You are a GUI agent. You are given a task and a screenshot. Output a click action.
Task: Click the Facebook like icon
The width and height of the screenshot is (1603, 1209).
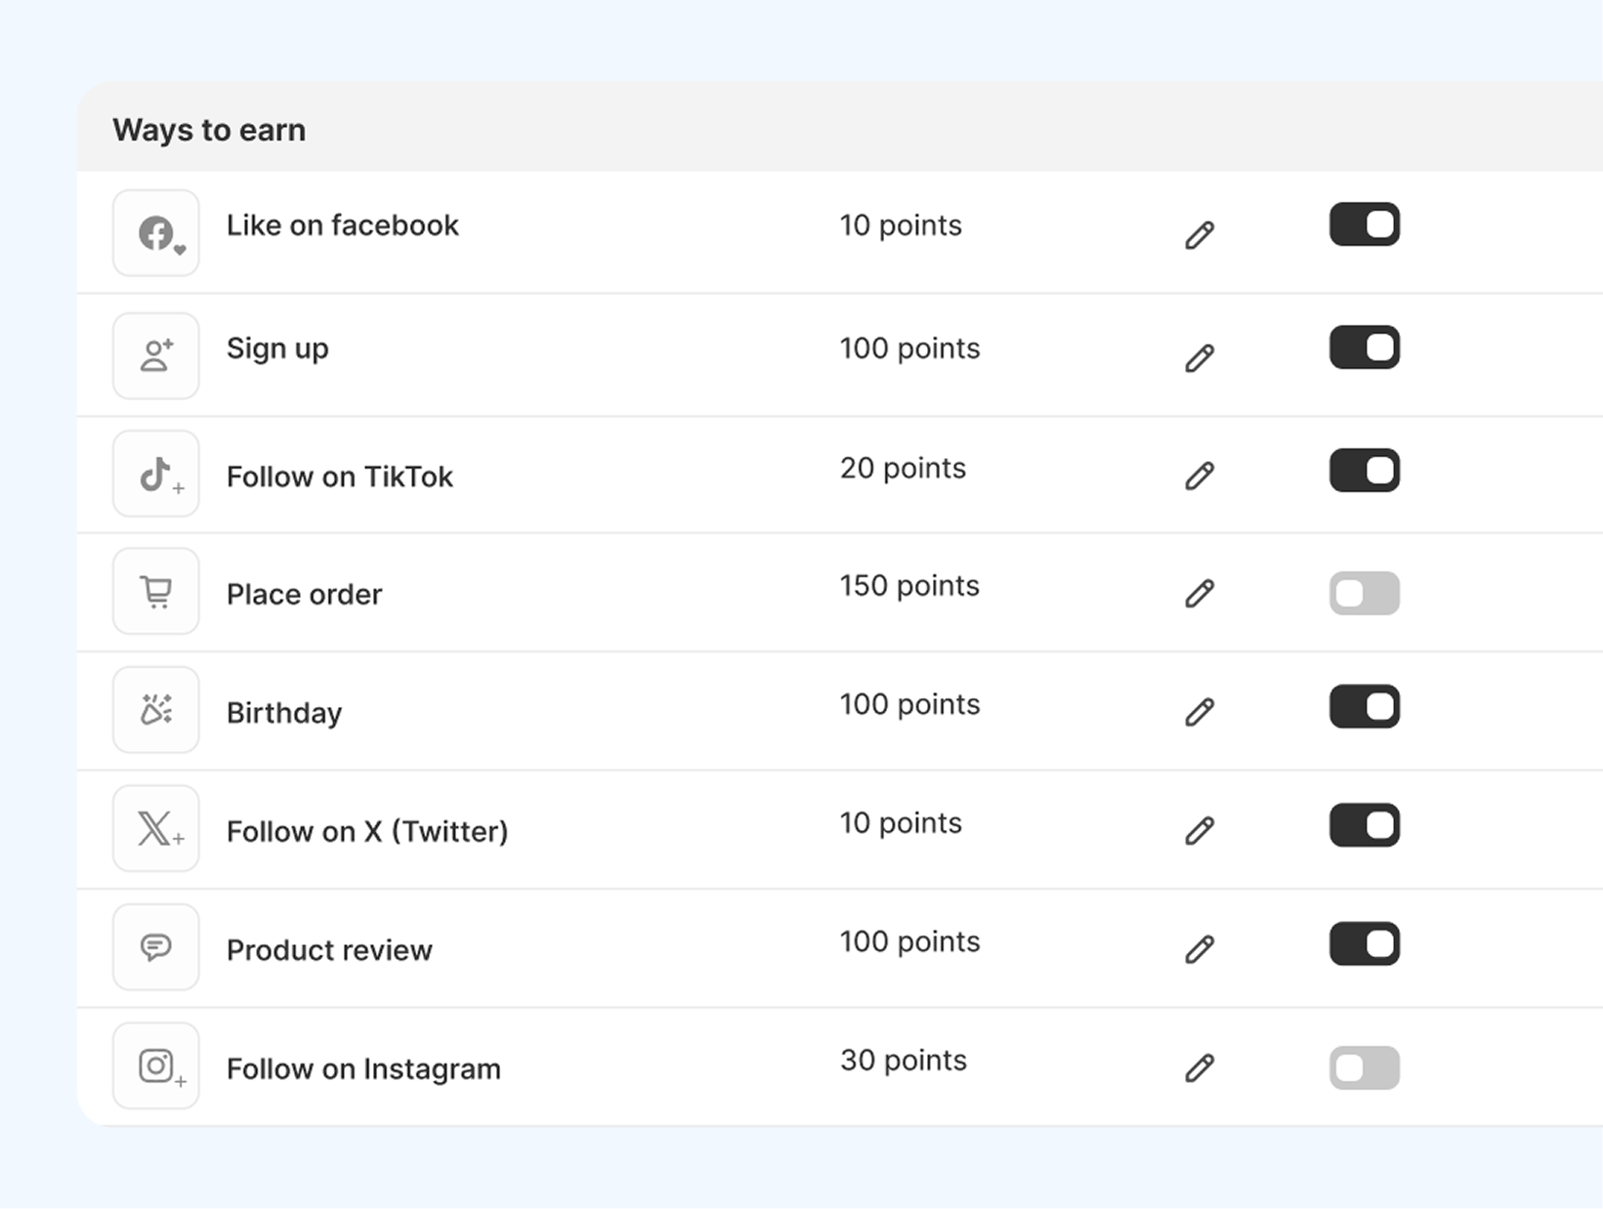[156, 233]
